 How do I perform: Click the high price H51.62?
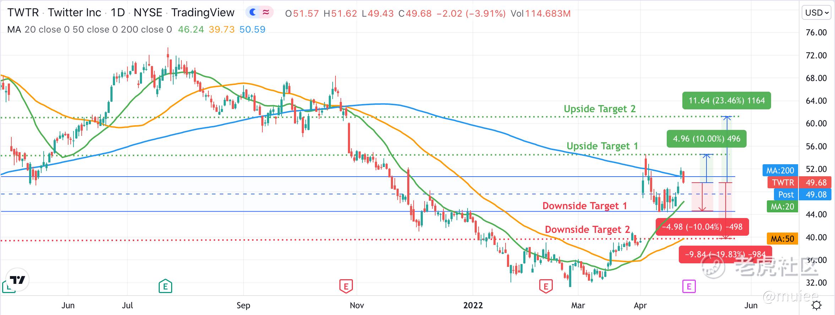pos(340,13)
